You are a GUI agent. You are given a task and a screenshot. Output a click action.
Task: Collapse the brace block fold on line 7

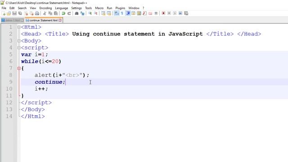coord(19,68)
